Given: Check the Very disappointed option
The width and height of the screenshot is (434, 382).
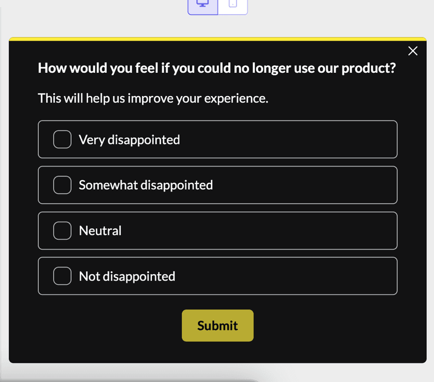Looking at the screenshot, I should click(x=62, y=139).
